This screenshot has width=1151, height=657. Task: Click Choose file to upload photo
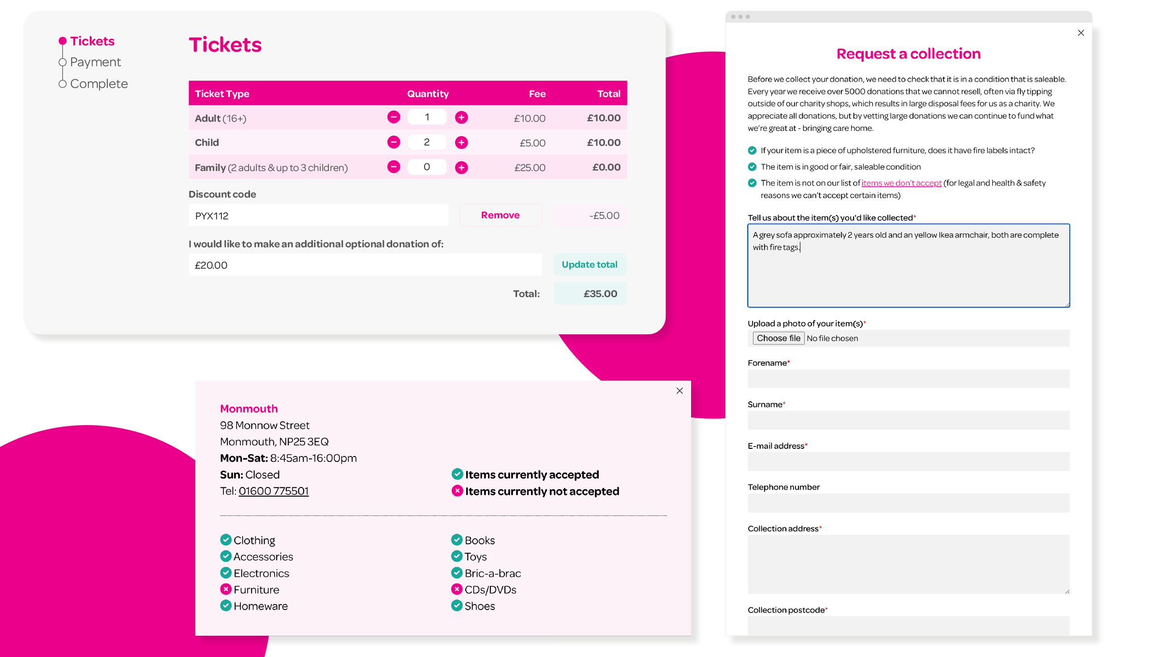(x=778, y=338)
